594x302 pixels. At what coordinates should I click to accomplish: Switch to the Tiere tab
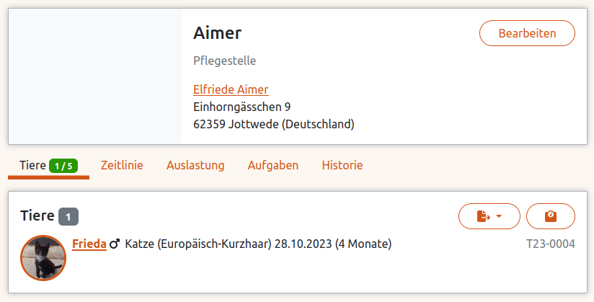point(32,165)
